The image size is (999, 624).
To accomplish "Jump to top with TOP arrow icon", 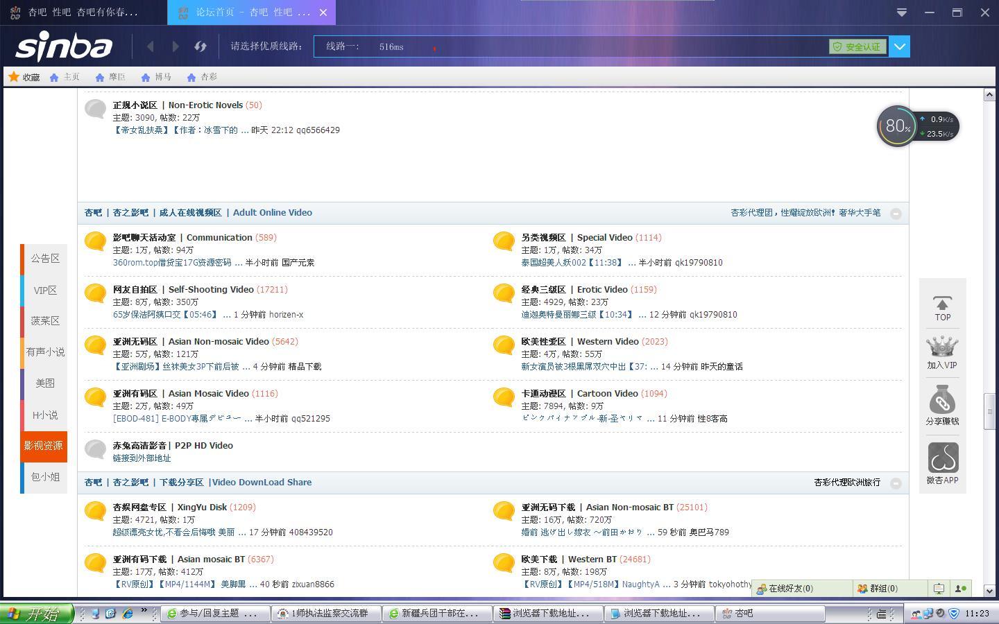I will (x=942, y=309).
